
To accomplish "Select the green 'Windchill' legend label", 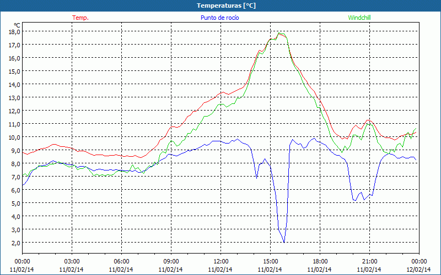I will (x=359, y=18).
